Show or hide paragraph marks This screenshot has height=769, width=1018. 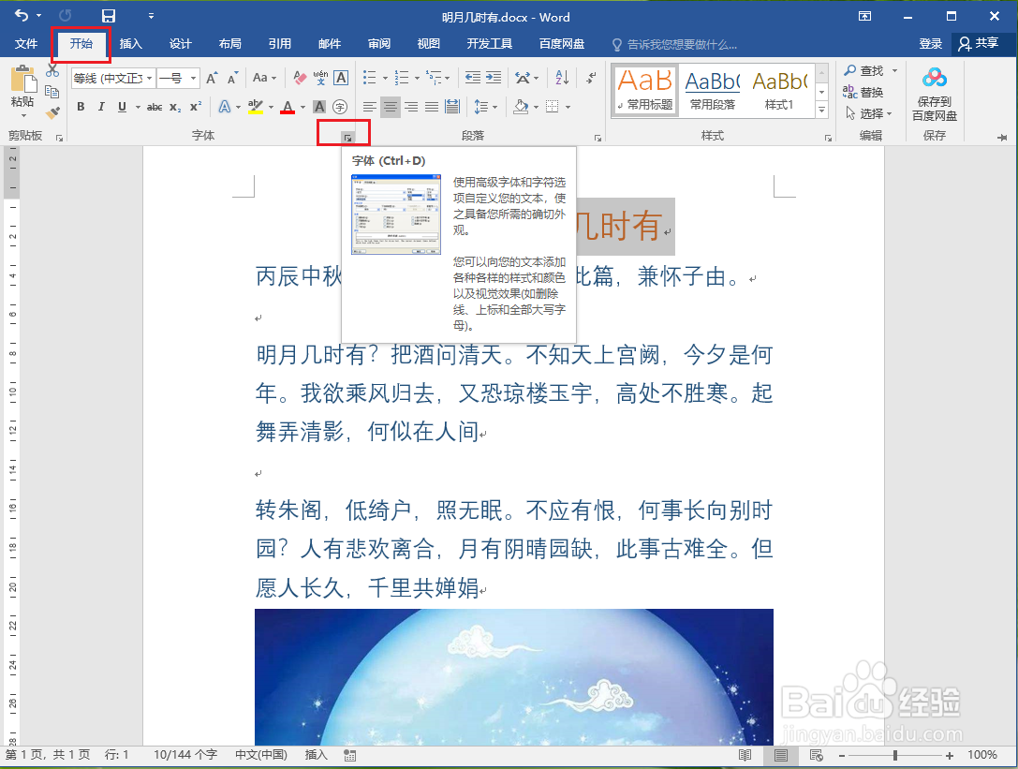tap(591, 78)
